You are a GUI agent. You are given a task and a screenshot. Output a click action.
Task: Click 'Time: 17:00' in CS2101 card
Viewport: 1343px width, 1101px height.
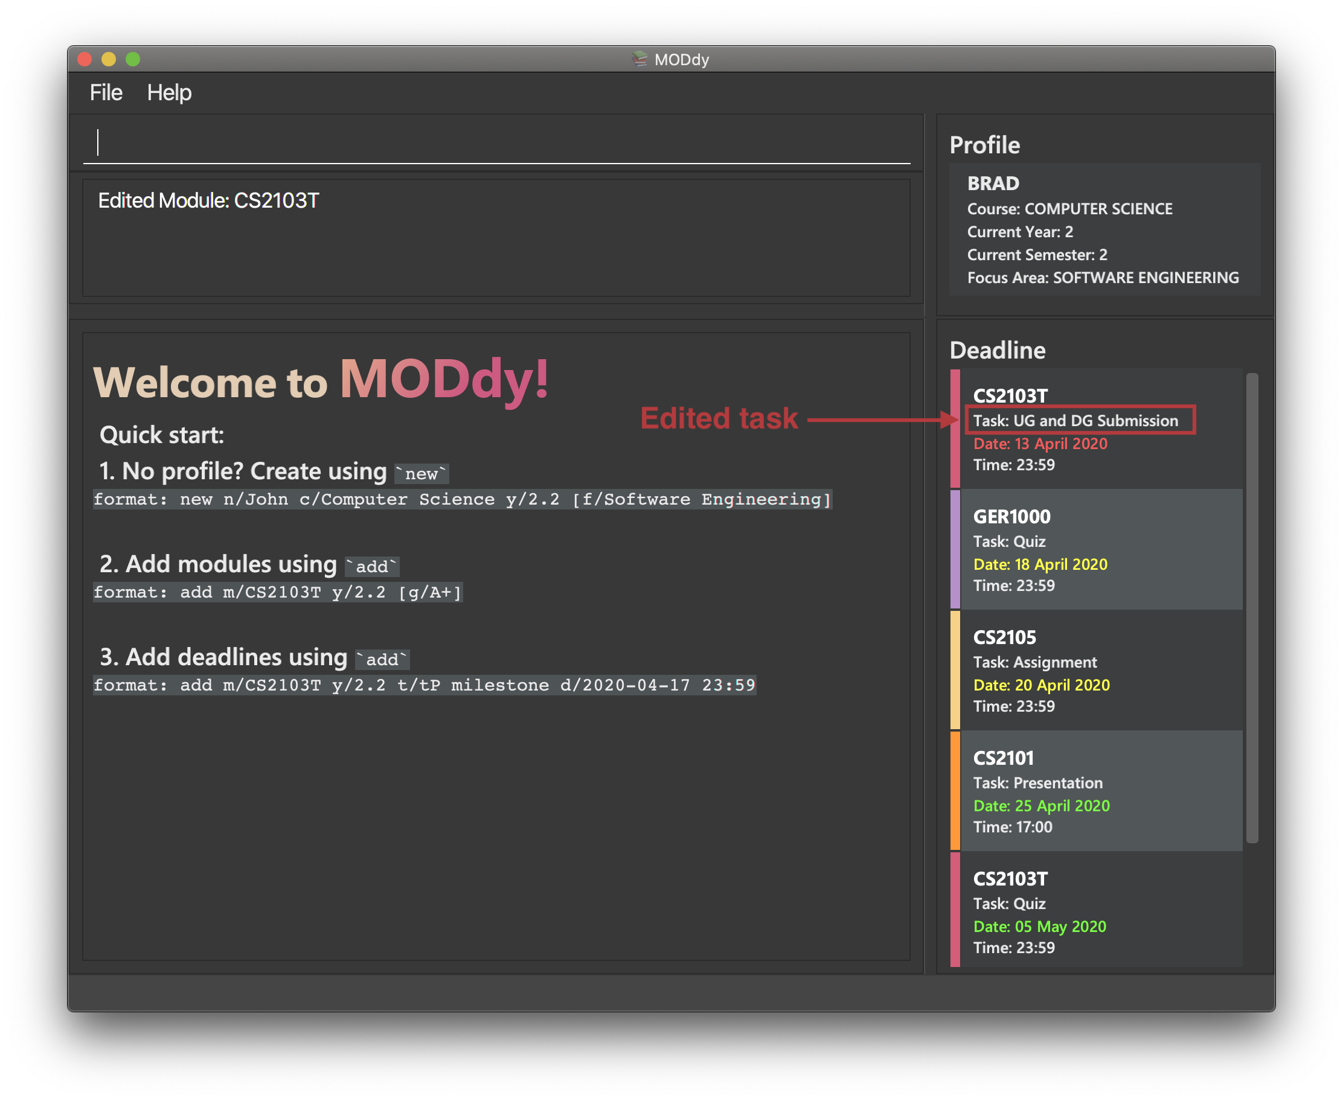[x=1013, y=827]
